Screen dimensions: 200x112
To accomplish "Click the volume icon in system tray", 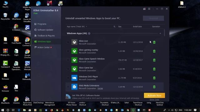I will pos(172,110).
